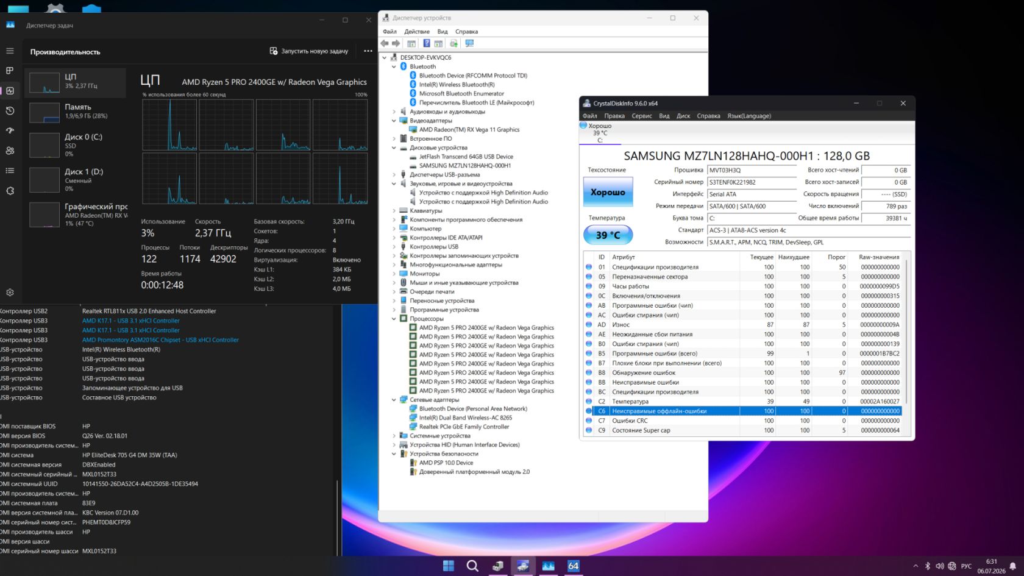
Task: Open Действие menu in Device Manager
Action: (417, 32)
